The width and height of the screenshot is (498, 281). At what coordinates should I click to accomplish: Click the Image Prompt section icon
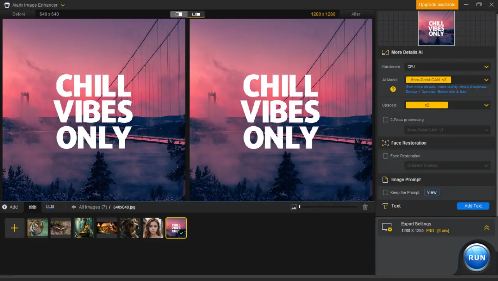pos(385,180)
